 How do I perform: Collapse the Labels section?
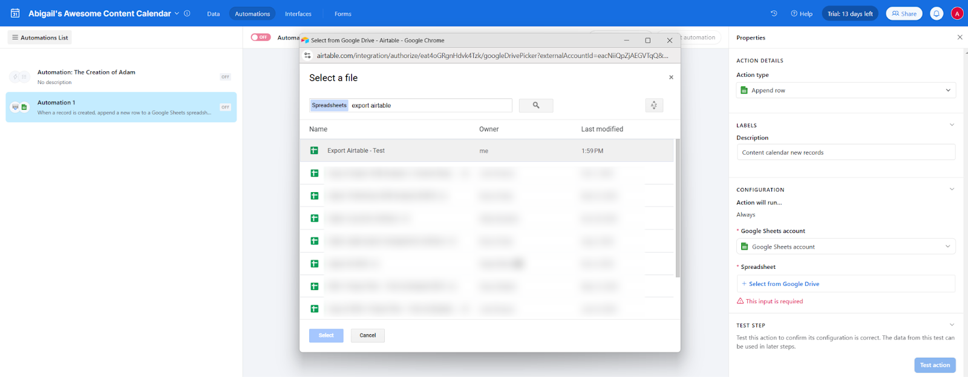pos(952,125)
